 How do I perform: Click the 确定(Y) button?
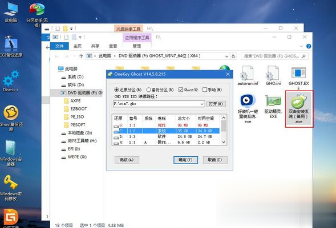(185, 160)
